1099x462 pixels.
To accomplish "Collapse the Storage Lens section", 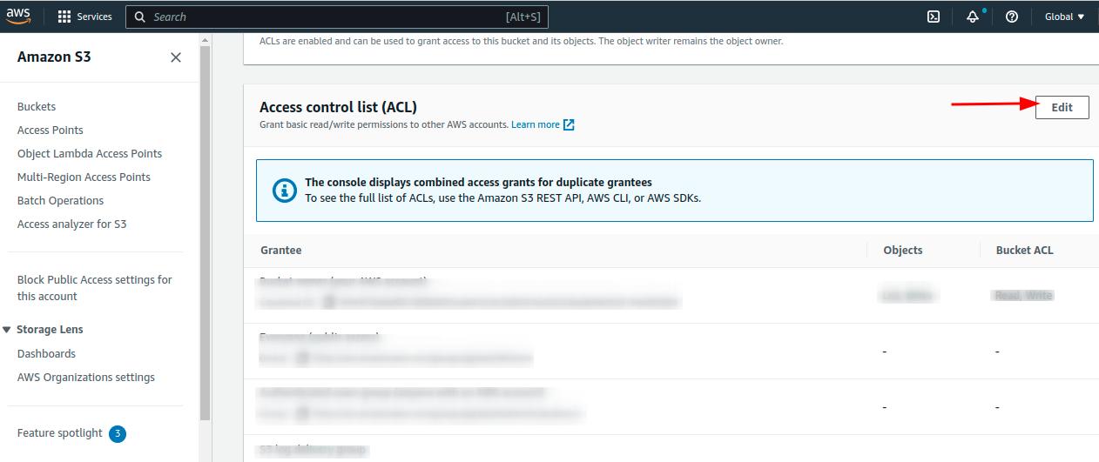I will pos(7,330).
